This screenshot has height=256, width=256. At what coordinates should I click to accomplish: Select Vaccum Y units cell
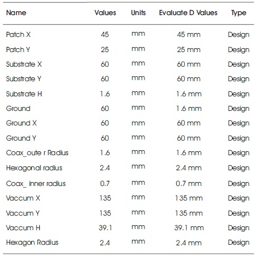tap(138, 212)
